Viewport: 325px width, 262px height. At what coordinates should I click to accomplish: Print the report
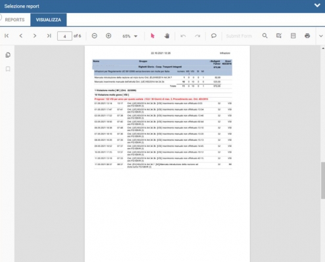pyautogui.click(x=307, y=36)
